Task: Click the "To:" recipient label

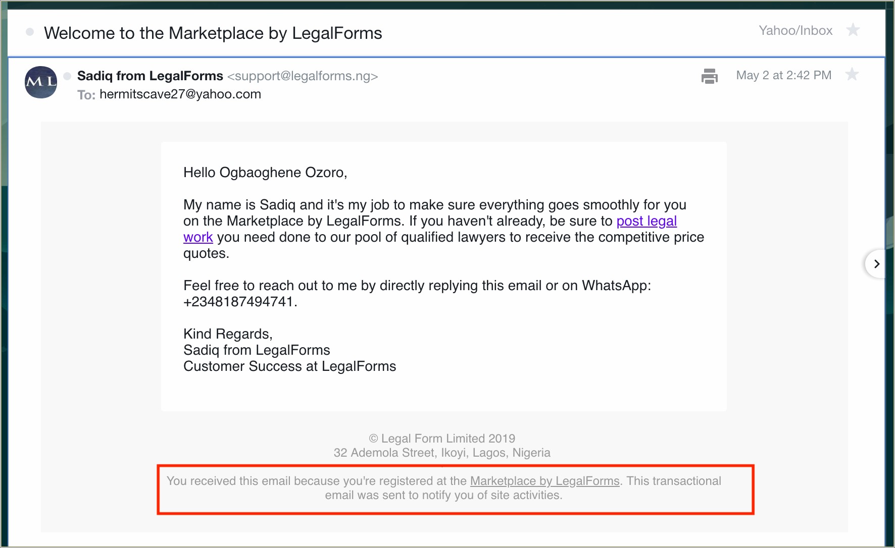Action: click(x=86, y=95)
